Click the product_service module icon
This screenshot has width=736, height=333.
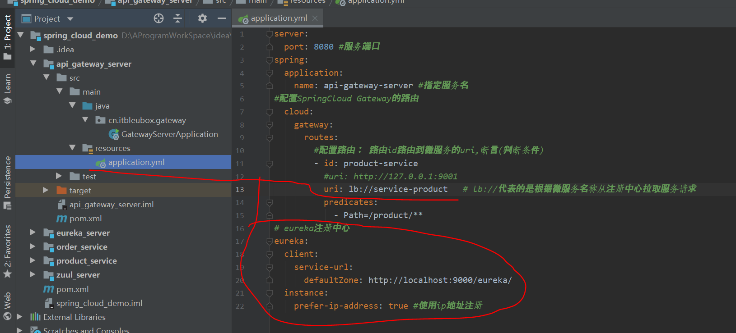(x=48, y=261)
